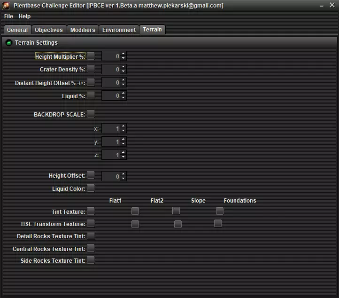Image resolution: width=339 pixels, height=298 pixels.
Task: Increase Height Multiplier % with up arrow
Action: pyautogui.click(x=123, y=54)
